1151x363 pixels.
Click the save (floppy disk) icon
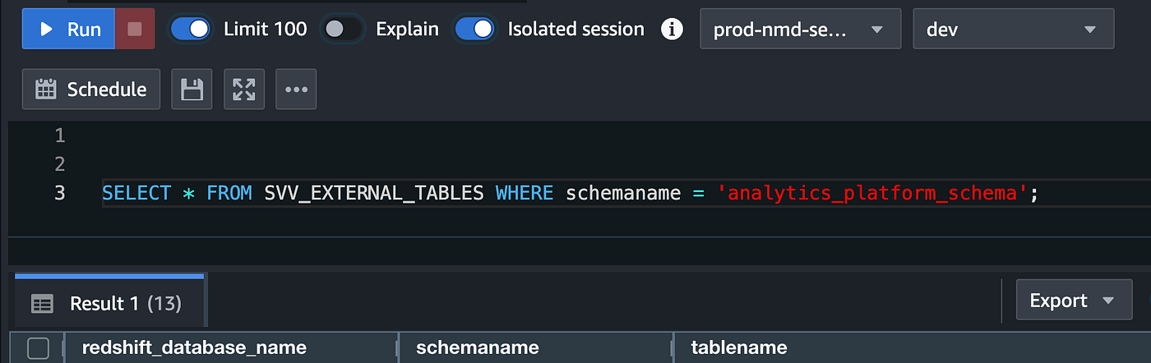pyautogui.click(x=192, y=90)
